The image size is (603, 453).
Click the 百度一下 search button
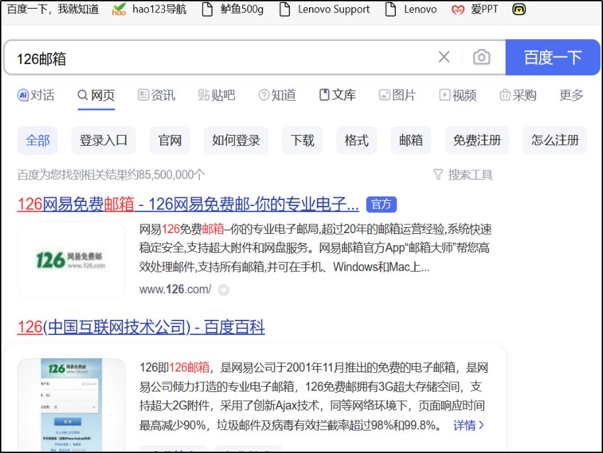point(554,58)
